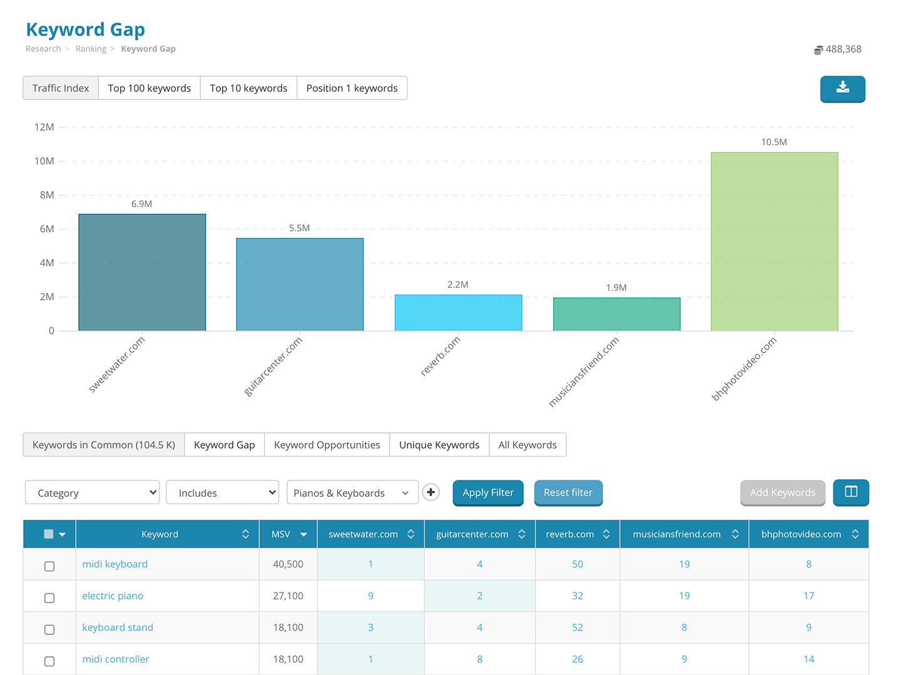Image resolution: width=901 pixels, height=675 pixels.
Task: Sort by Keyword column arrows
Action: point(245,534)
